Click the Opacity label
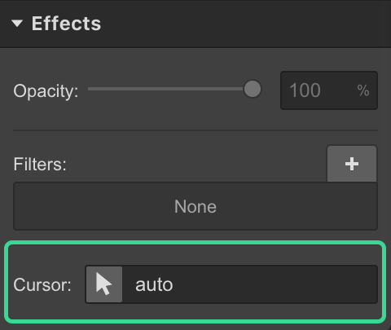 46,91
